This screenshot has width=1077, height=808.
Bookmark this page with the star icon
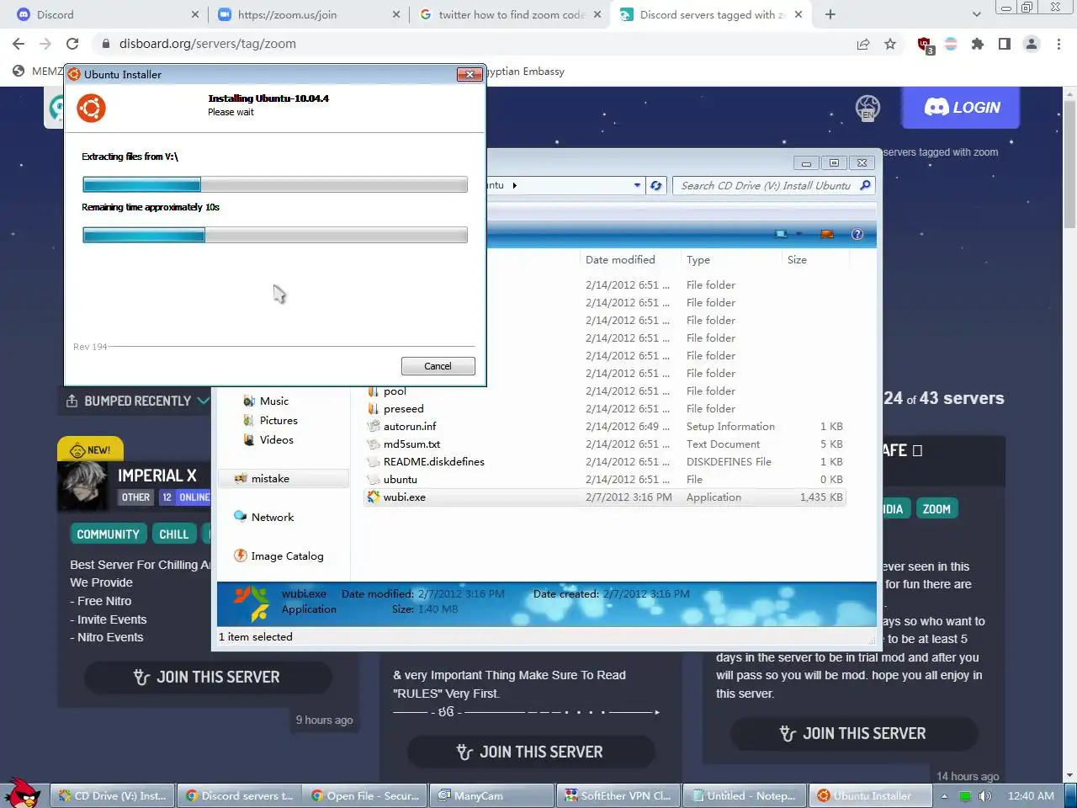pyautogui.click(x=890, y=44)
